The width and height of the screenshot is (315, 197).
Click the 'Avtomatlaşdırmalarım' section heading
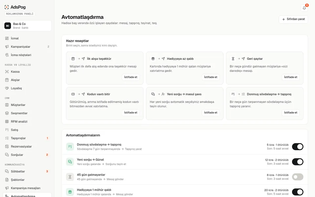click(83, 135)
